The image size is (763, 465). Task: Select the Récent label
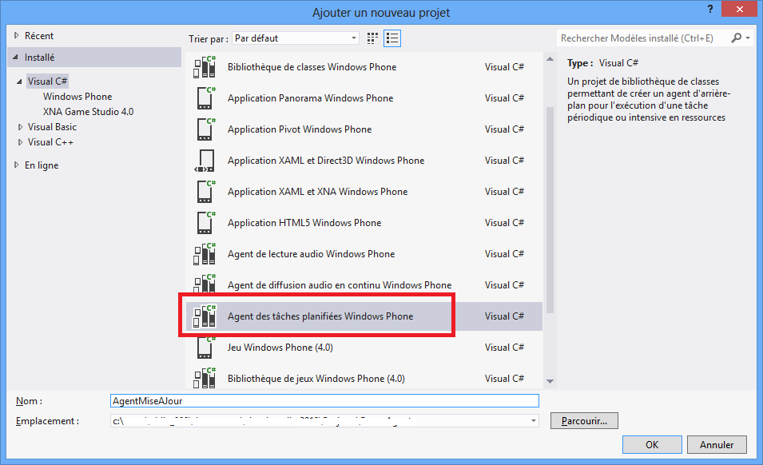tap(39, 36)
